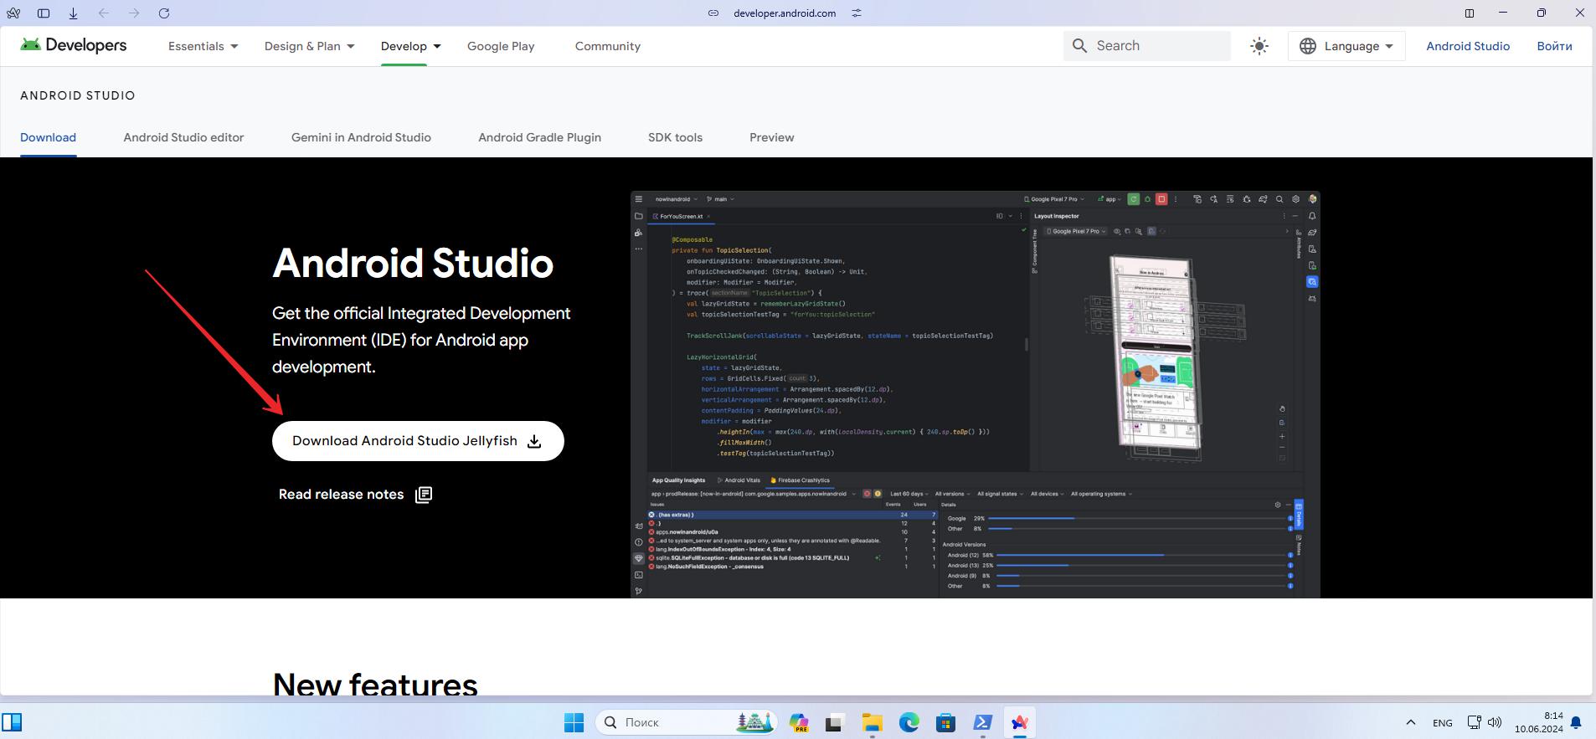Open Microsoft Edge from taskbar
This screenshot has width=1596, height=739.
pyautogui.click(x=909, y=722)
